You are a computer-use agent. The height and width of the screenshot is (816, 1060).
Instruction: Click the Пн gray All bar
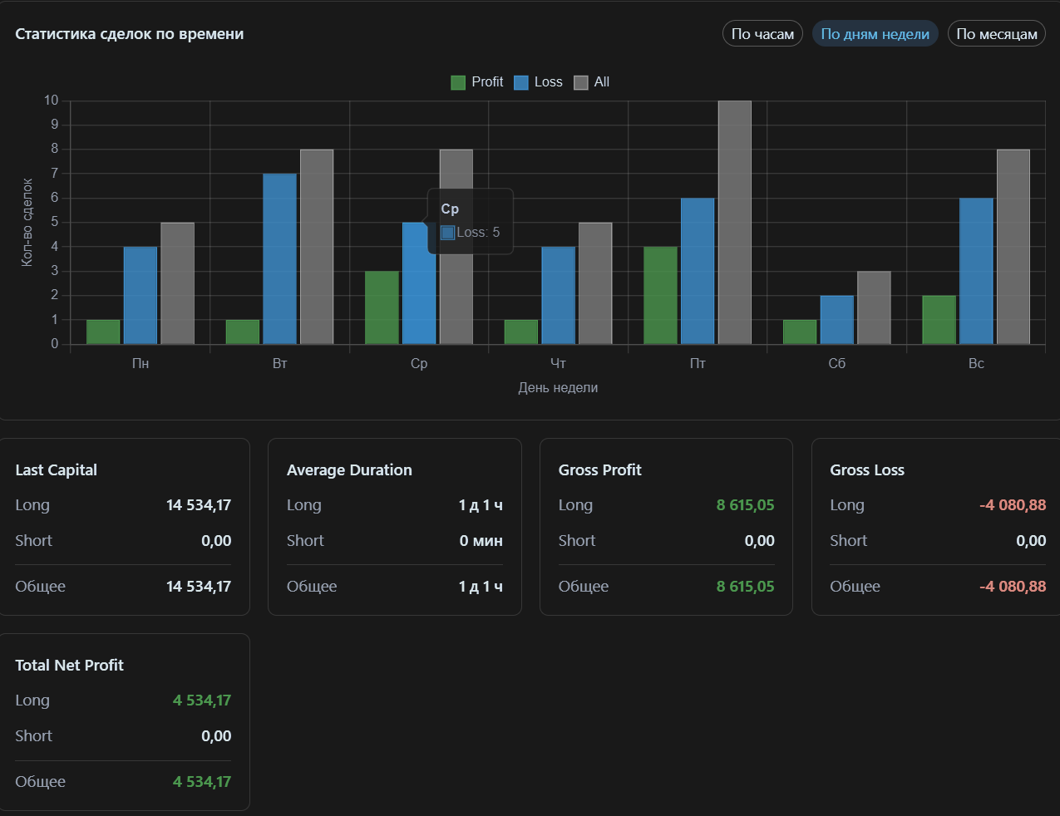coord(178,283)
